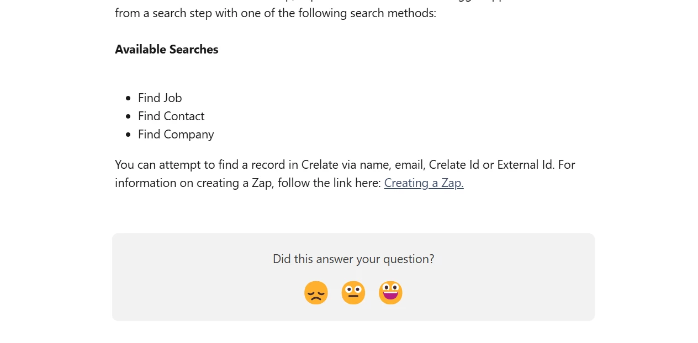Click the bullet point beside Find Contact

tap(128, 116)
